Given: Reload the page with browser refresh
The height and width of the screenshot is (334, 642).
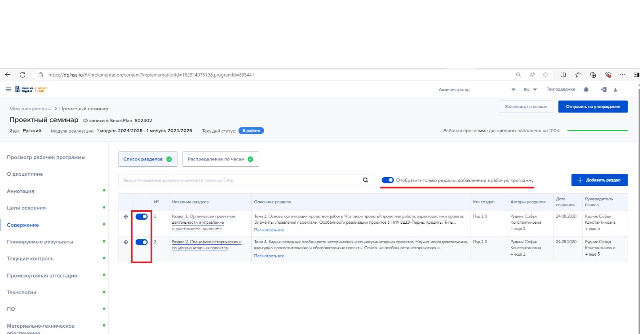Looking at the screenshot, I should coord(22,75).
